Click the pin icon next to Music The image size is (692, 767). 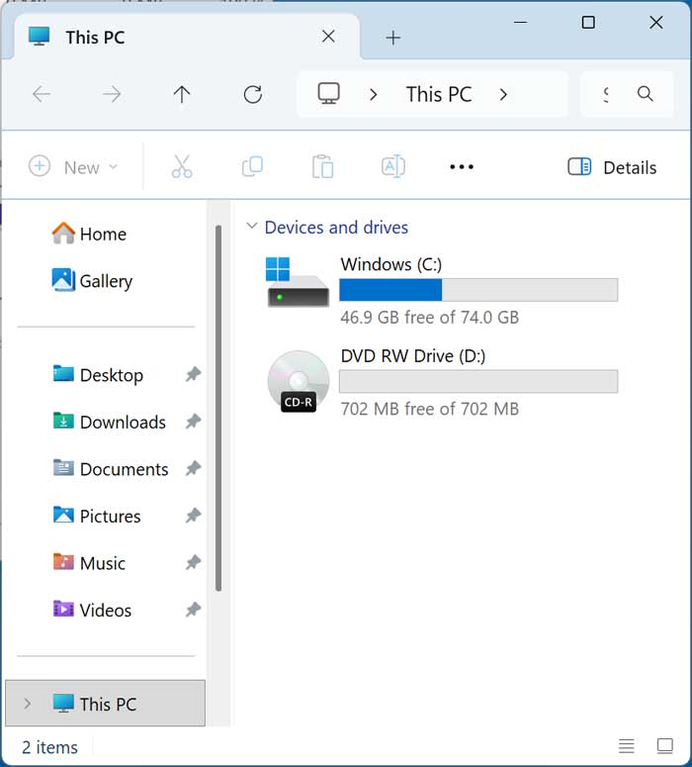(193, 562)
